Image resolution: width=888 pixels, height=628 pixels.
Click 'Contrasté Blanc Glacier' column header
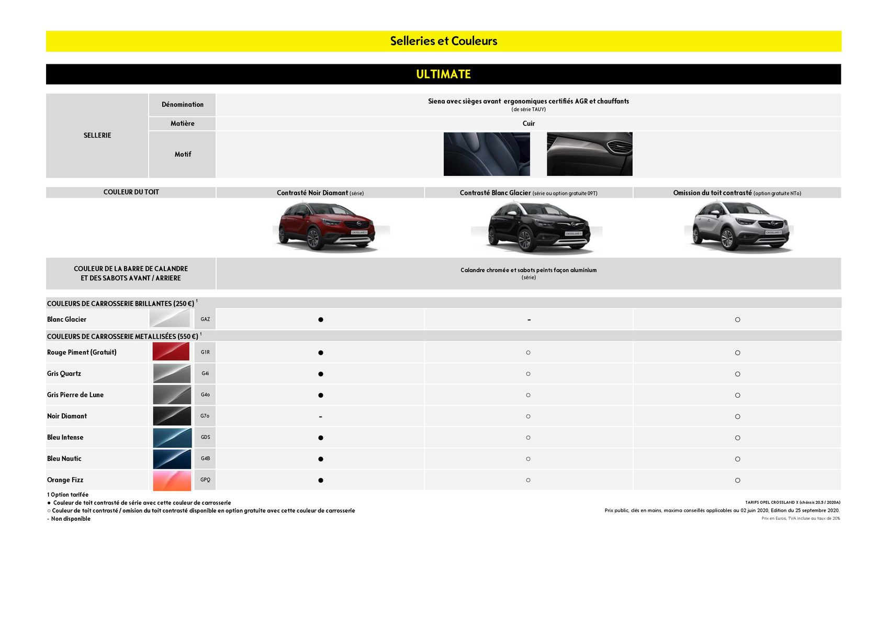coord(529,193)
